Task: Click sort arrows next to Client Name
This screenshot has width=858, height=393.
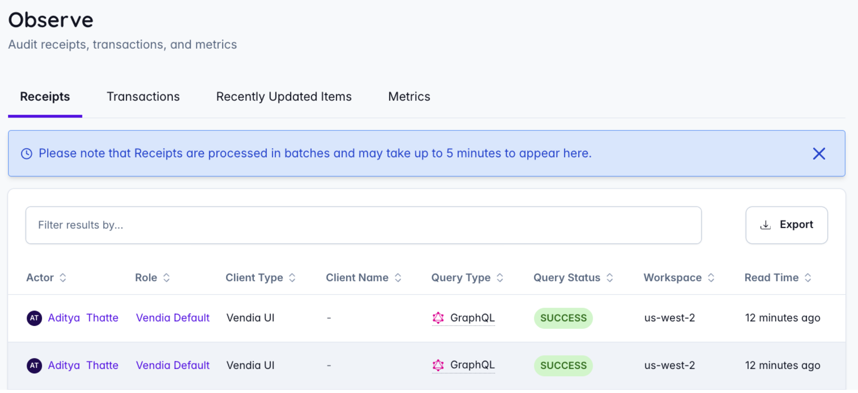Action: pyautogui.click(x=398, y=278)
